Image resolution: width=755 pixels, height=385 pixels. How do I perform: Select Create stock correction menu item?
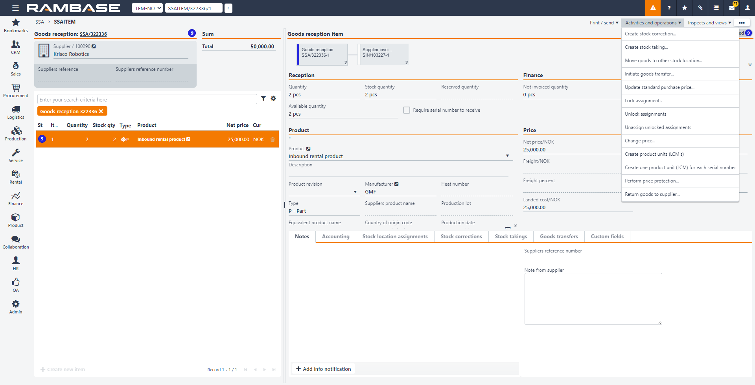[x=650, y=34]
